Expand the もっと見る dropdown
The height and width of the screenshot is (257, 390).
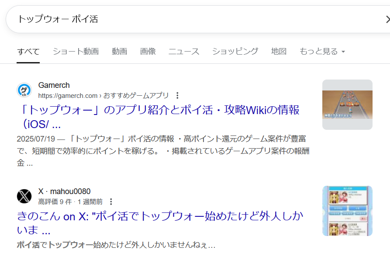[322, 52]
